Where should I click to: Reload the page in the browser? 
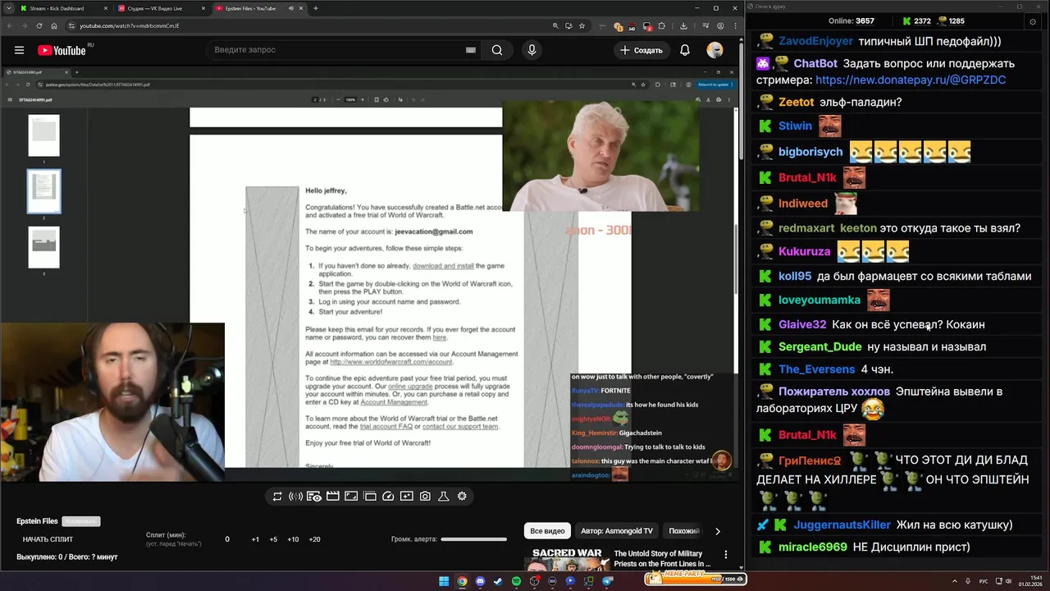tap(39, 25)
